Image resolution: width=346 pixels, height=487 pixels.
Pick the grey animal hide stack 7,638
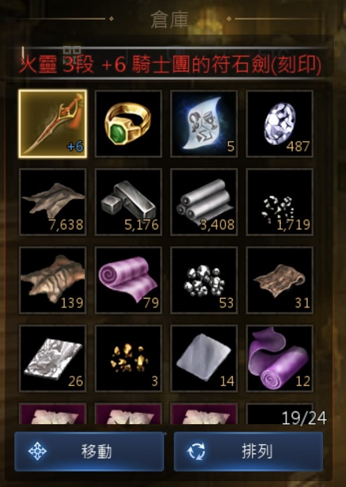pos(53,202)
